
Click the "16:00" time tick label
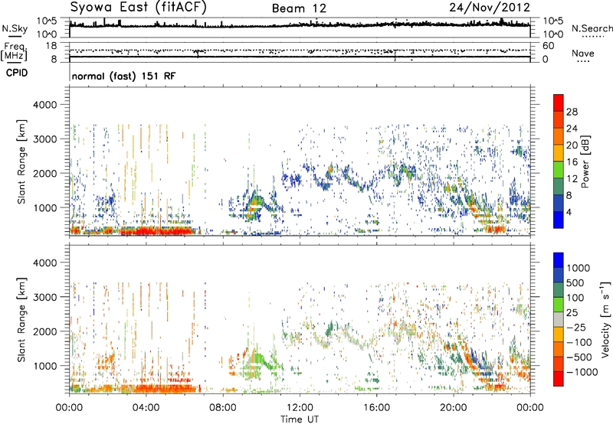(x=376, y=408)
